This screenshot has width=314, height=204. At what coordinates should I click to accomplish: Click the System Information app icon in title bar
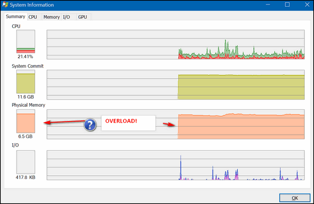5,4
